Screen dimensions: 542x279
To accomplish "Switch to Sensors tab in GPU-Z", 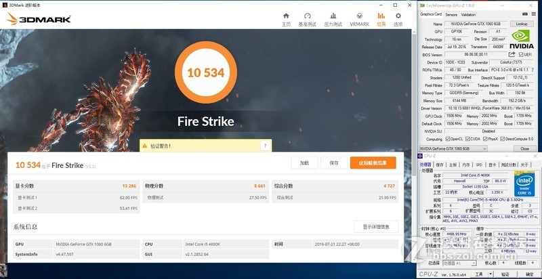I will pos(451,14).
